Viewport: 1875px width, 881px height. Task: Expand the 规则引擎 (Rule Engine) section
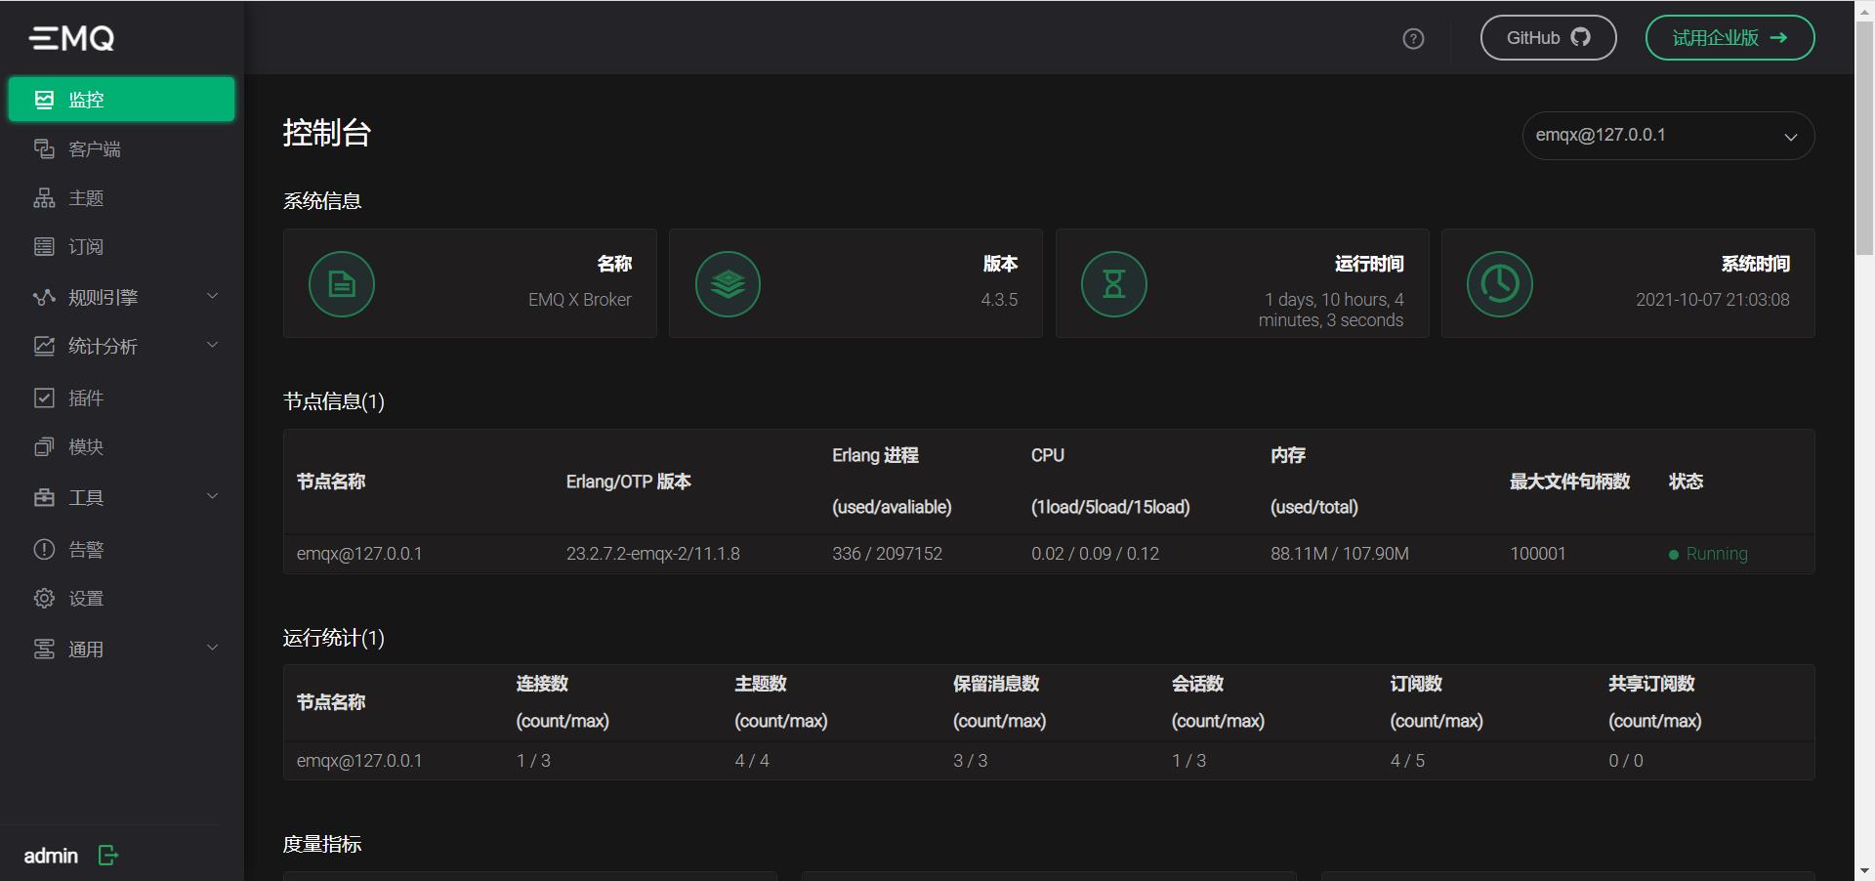(x=213, y=296)
